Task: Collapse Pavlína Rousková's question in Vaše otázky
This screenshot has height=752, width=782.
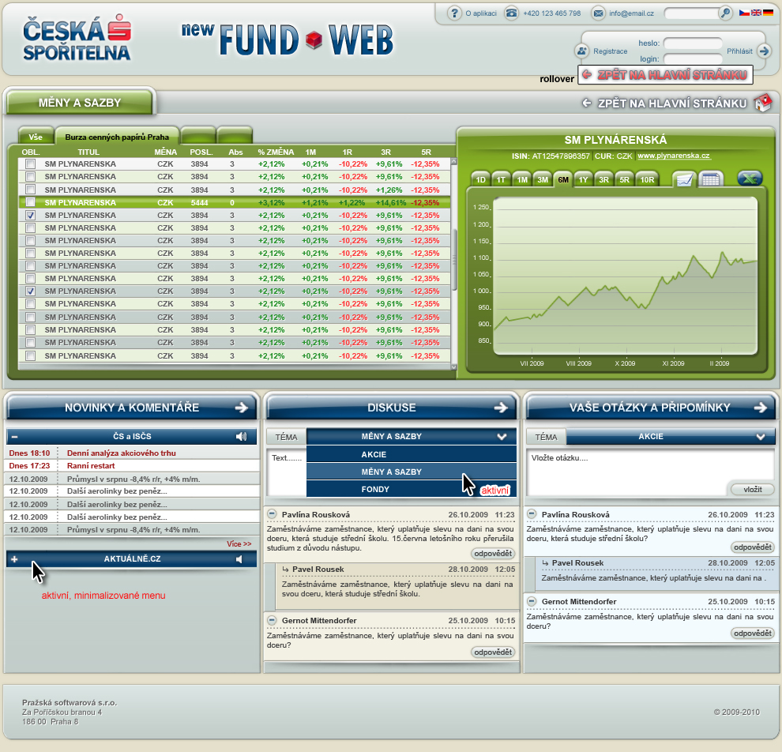Action: tap(532, 513)
